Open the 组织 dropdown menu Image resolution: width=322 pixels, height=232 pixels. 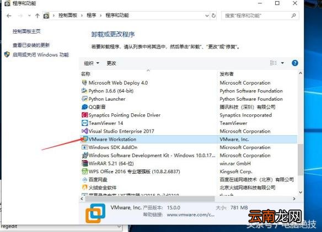click(92, 63)
